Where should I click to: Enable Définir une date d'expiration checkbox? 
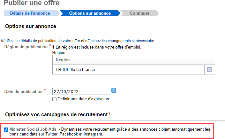click(x=54, y=99)
